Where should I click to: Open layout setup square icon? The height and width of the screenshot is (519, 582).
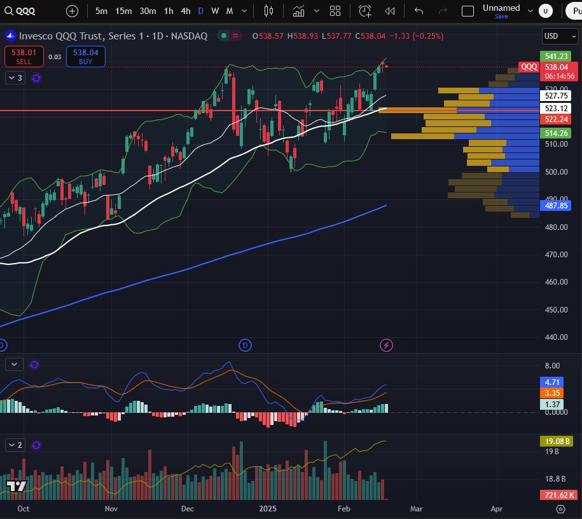coord(468,11)
